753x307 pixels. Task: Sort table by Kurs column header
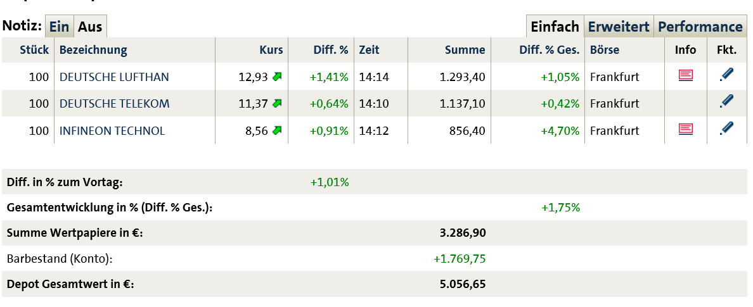click(x=271, y=50)
